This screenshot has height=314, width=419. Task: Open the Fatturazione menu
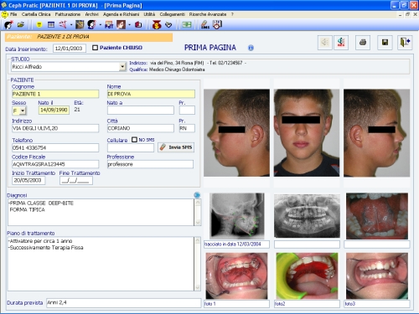(x=68, y=14)
